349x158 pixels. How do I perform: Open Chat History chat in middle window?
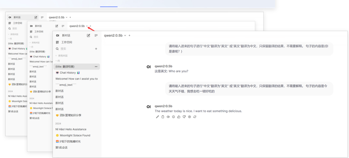pyautogui.click(x=40, y=57)
